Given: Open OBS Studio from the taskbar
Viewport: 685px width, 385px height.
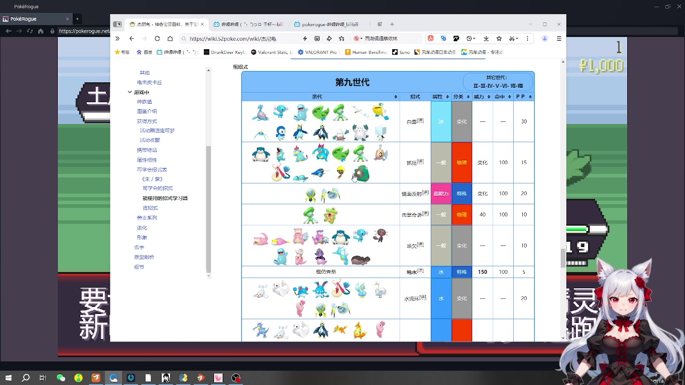Looking at the screenshot, I should (236, 378).
